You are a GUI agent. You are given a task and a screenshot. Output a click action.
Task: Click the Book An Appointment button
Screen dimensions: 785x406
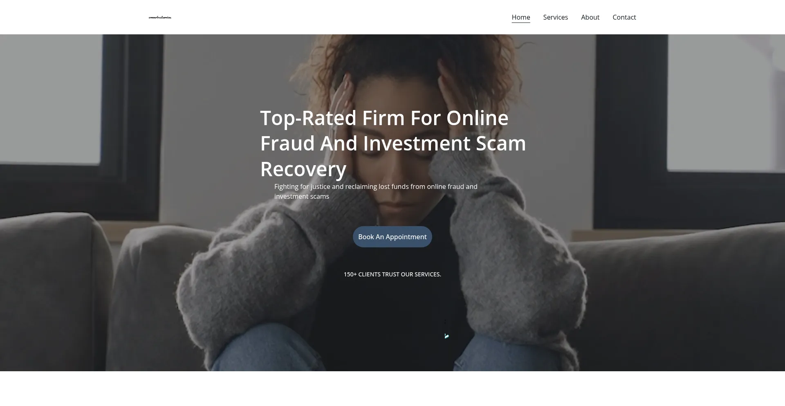tap(392, 237)
